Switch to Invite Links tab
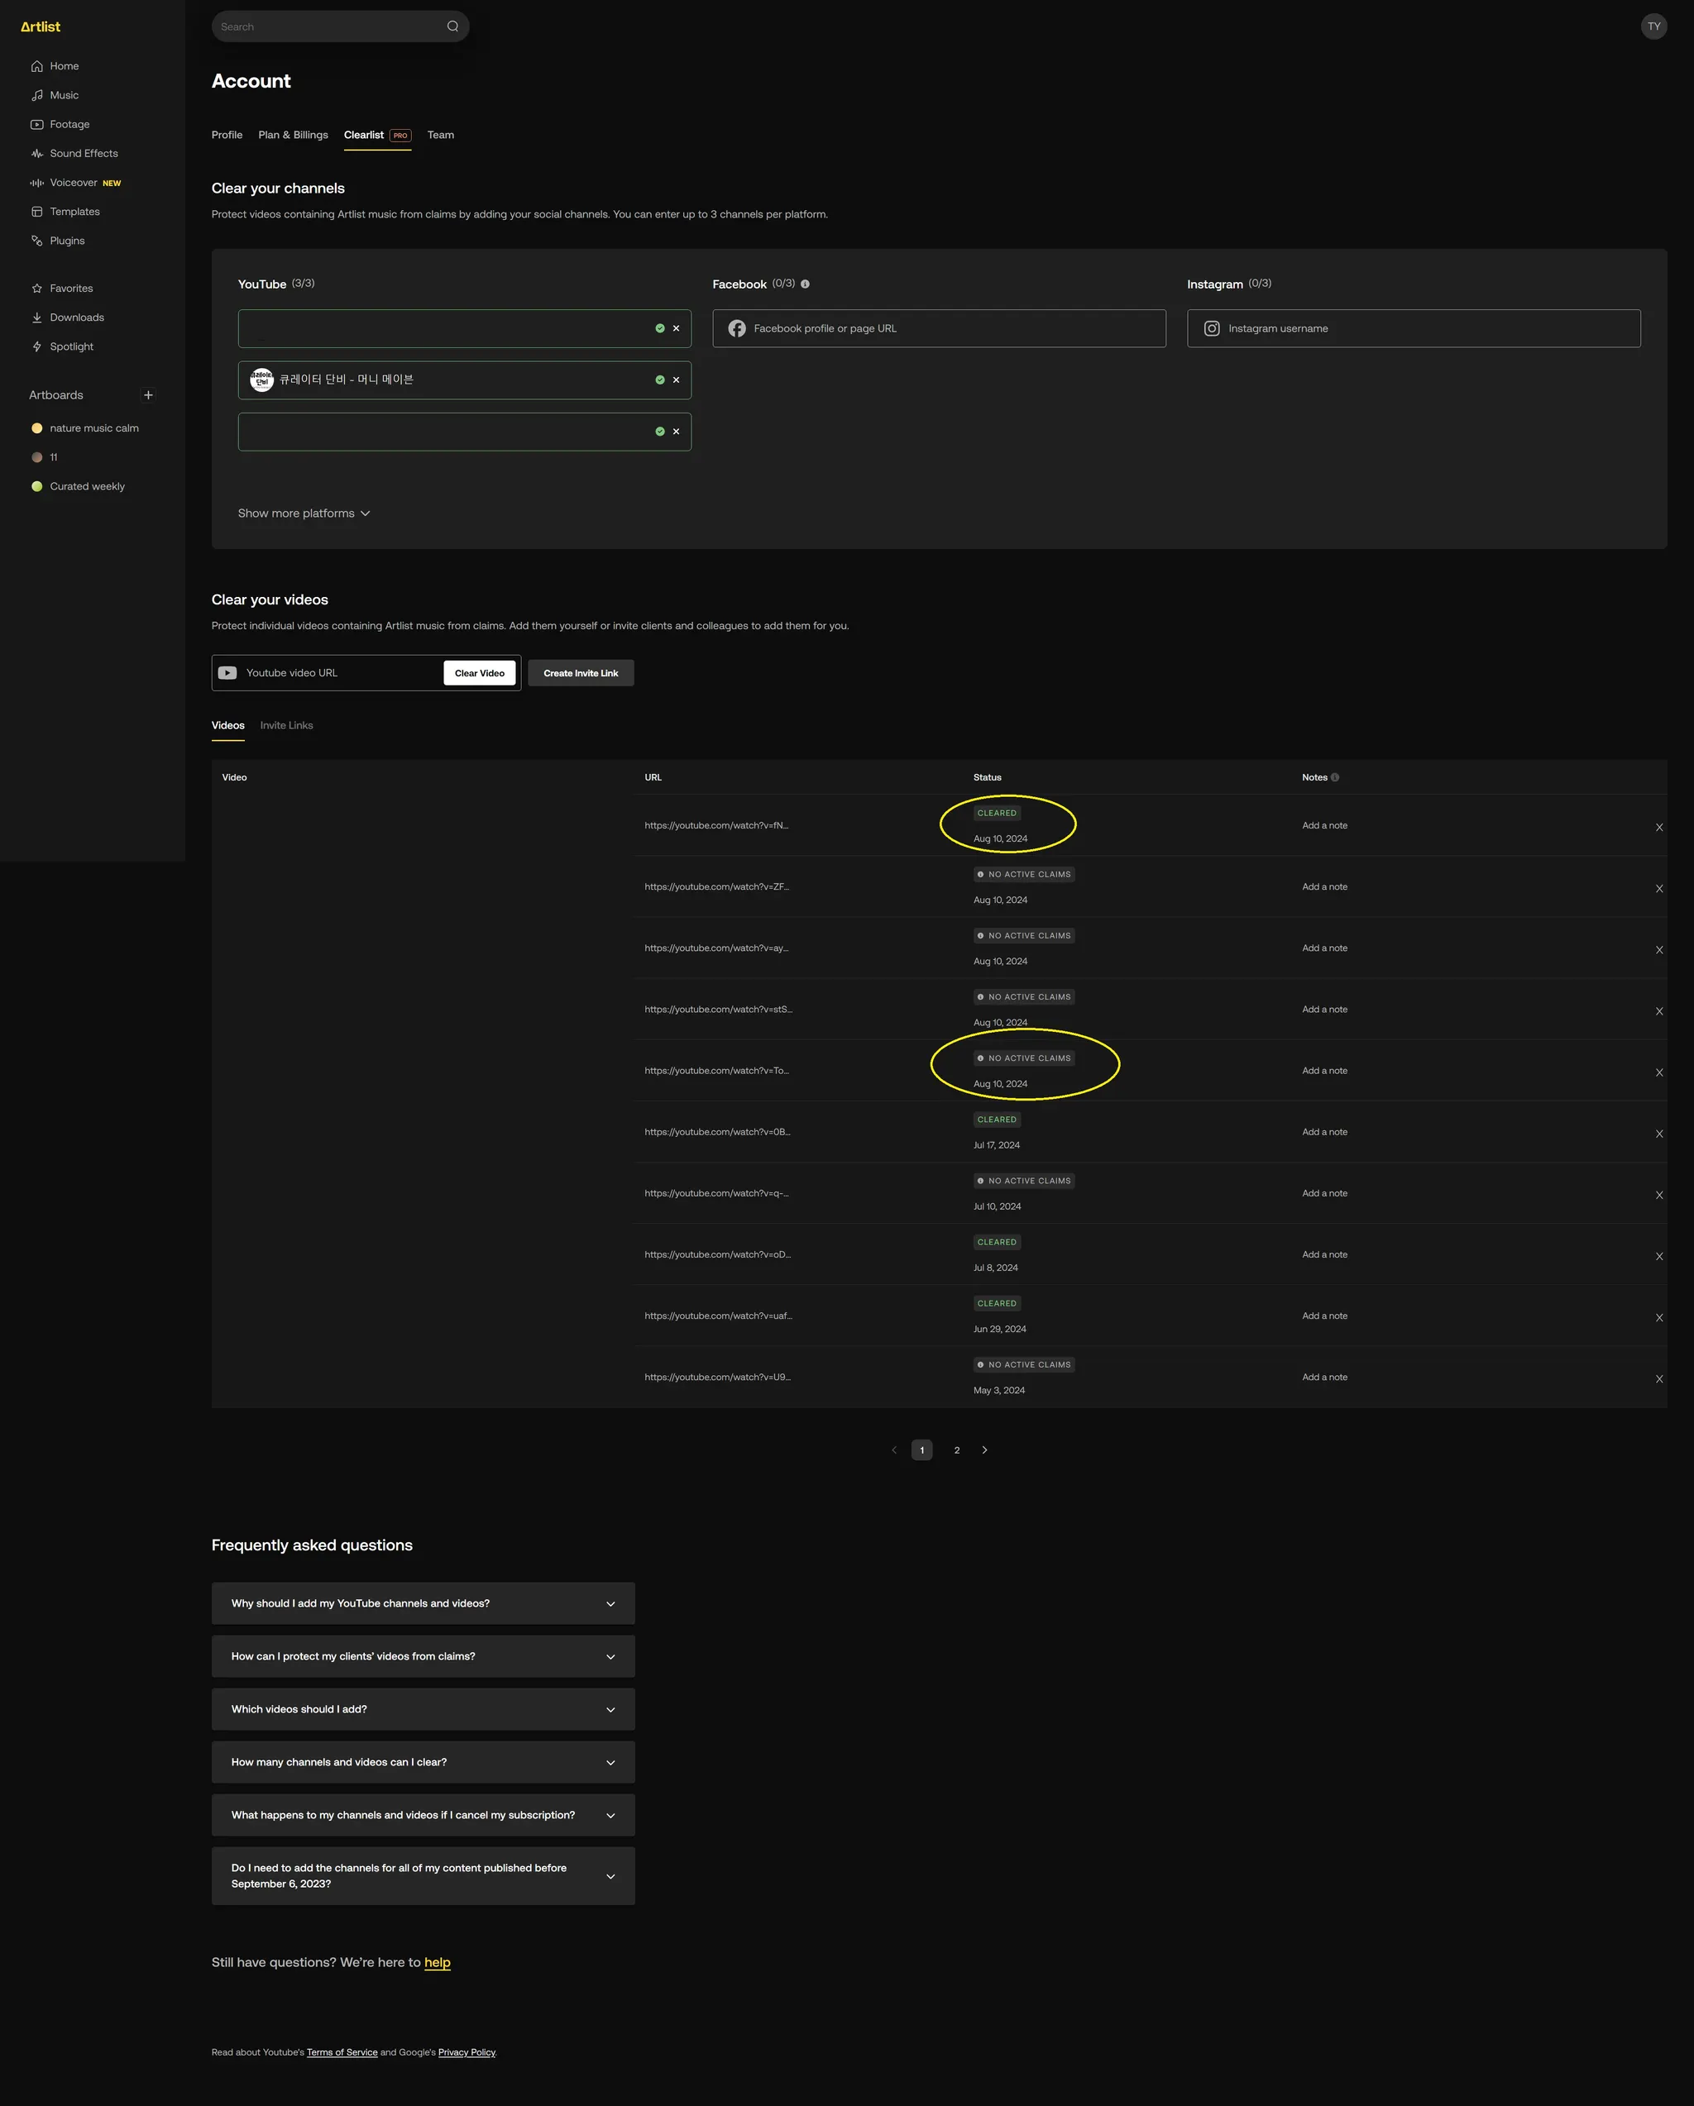Screen dimensions: 1694x2106 tap(286, 726)
